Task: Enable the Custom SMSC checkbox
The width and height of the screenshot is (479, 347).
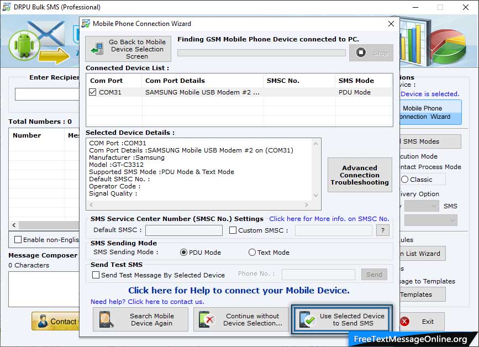Action: pos(233,230)
